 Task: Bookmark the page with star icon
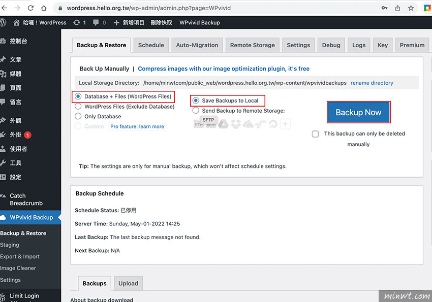pyautogui.click(x=411, y=8)
